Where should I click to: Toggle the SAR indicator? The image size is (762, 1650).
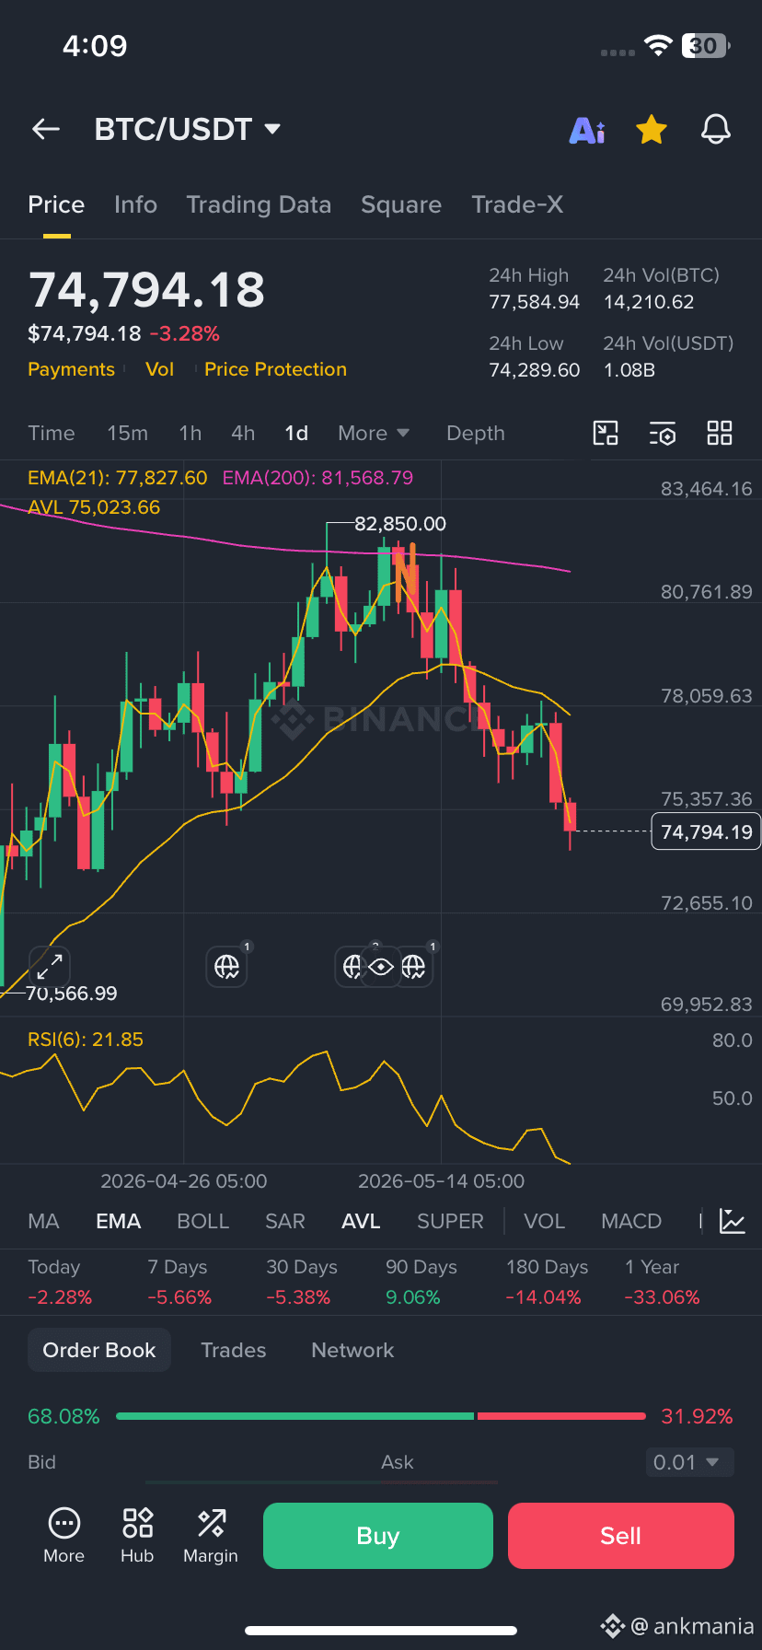tap(285, 1221)
